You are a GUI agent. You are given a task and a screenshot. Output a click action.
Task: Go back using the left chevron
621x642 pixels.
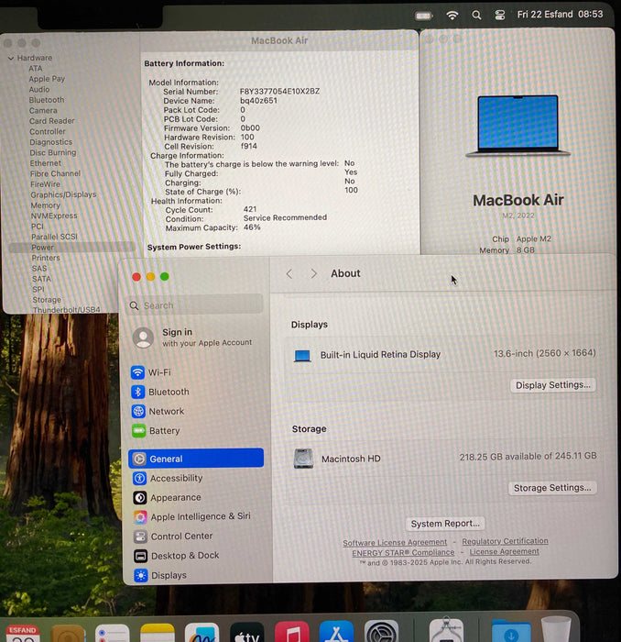tap(289, 273)
